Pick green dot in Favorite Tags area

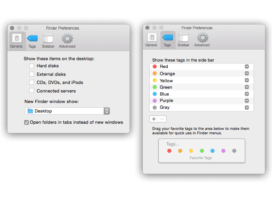click(x=202, y=151)
